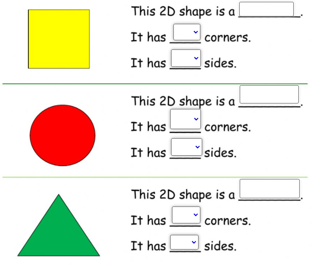Click the dark green divider below the square section
This screenshot has height=266, width=312.
pyautogui.click(x=155, y=84)
